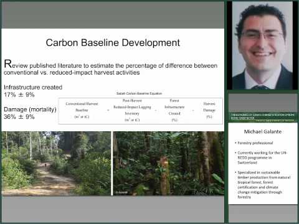299x224 pixels.
Task: Click the speaker portrait photo
Action: click(x=262, y=45)
